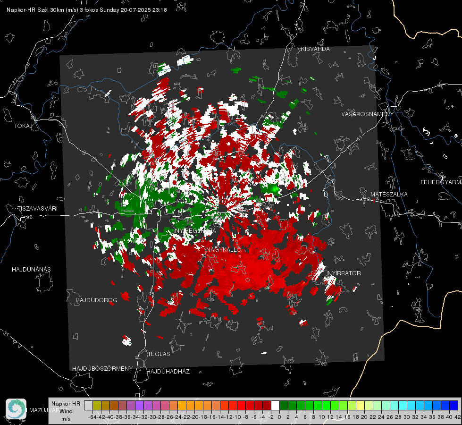The height and width of the screenshot is (425, 462).
Task: Click road number 35 label
Action: pyautogui.click(x=6, y=334)
